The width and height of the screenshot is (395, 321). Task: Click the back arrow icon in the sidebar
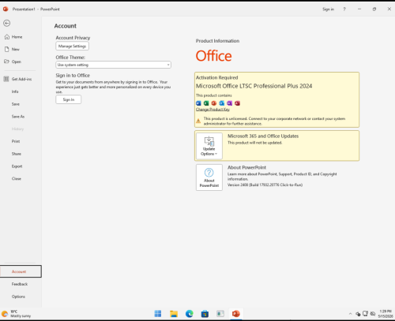pos(7,23)
